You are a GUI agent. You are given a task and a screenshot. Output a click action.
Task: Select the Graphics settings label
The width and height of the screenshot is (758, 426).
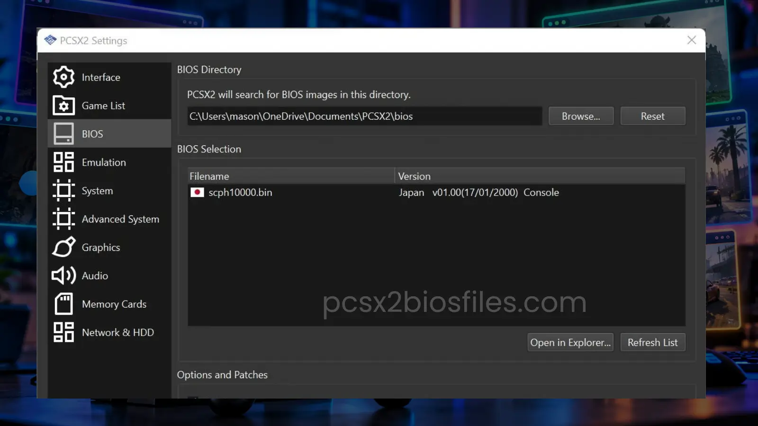click(101, 248)
